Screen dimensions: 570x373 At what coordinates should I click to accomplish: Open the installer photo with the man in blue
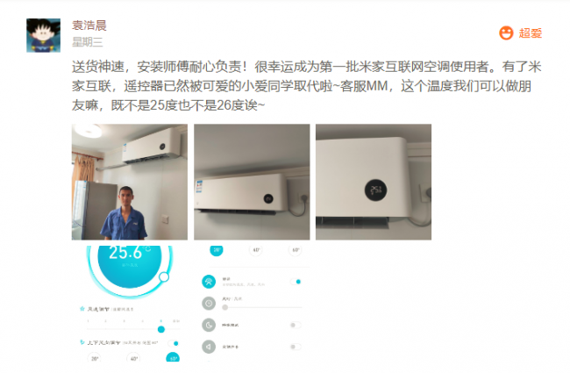(130, 182)
